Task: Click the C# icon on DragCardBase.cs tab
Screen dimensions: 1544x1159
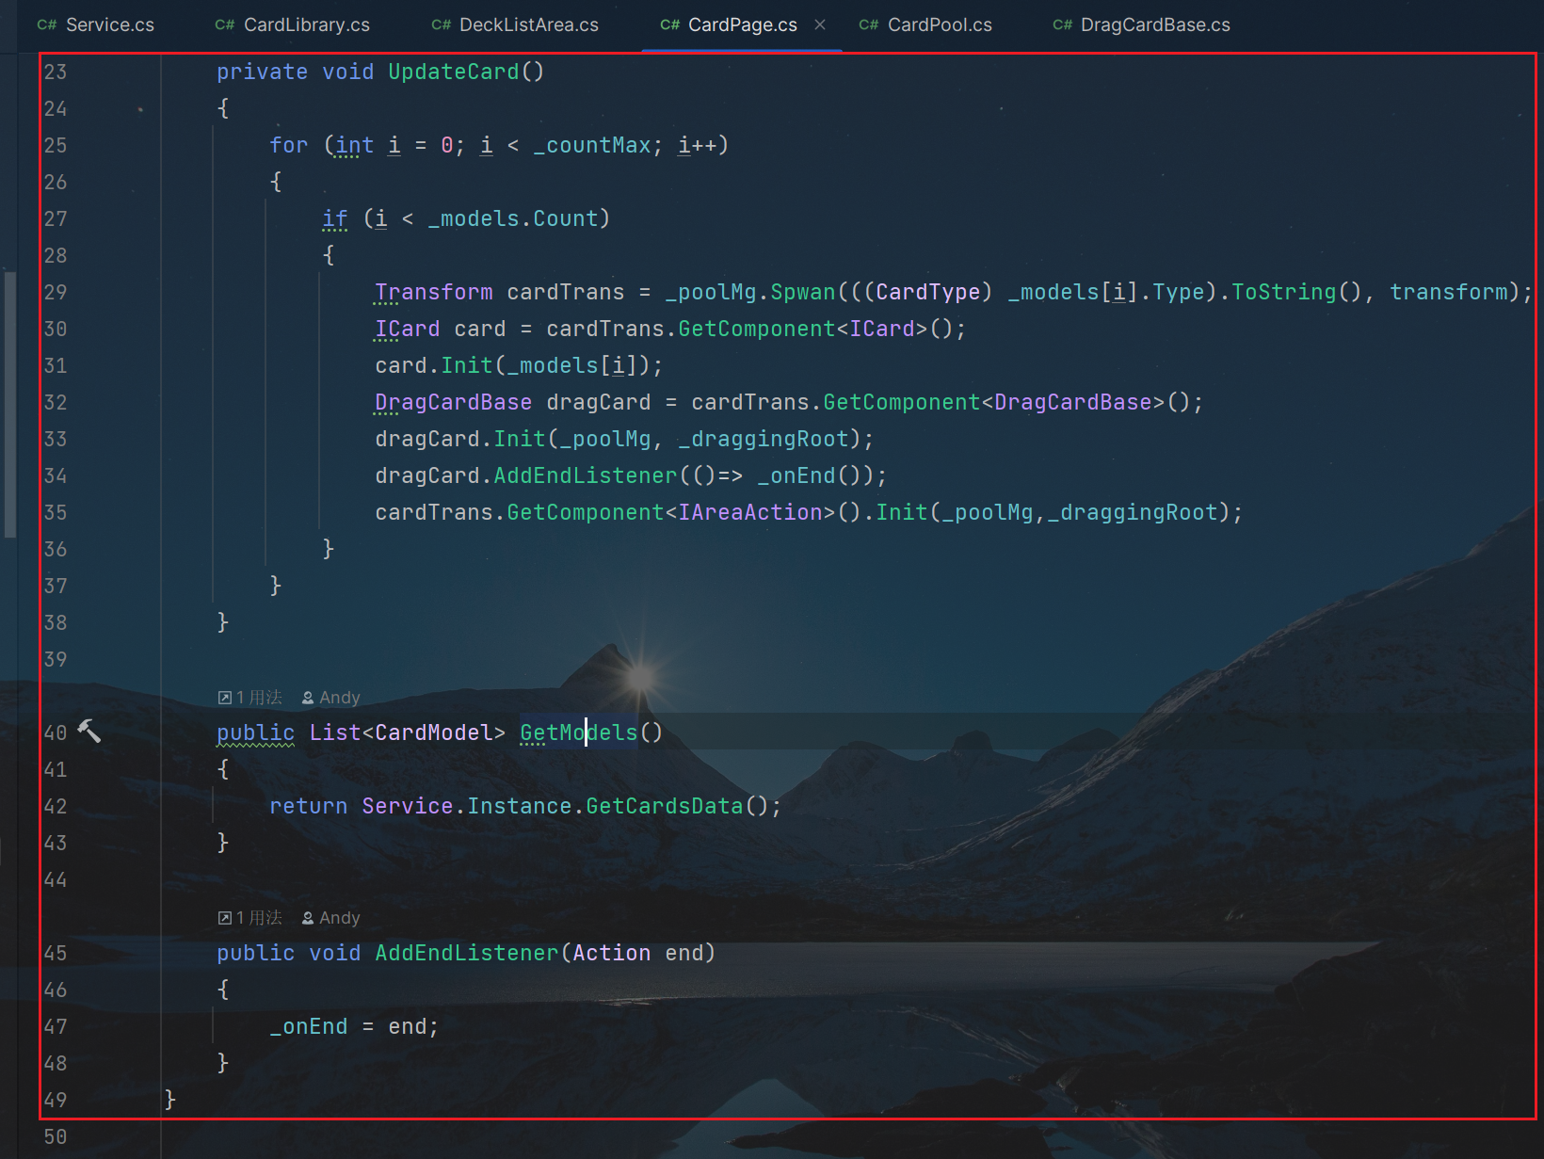Action: [x=1062, y=25]
